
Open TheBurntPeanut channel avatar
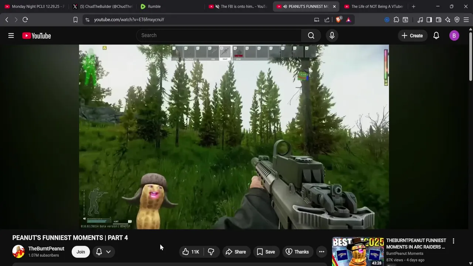pyautogui.click(x=18, y=252)
